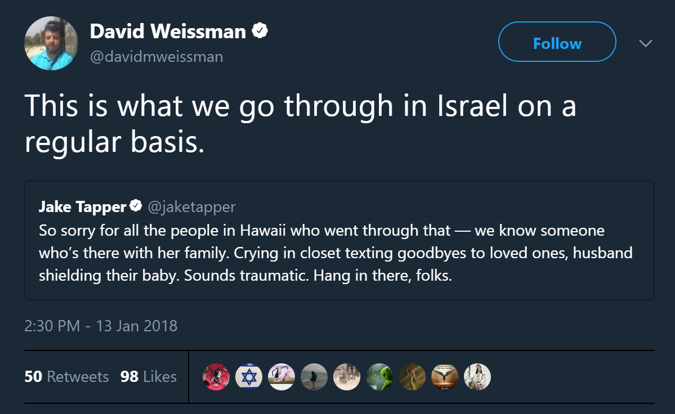
Task: Open David Weissman's profile picture
Action: pyautogui.click(x=51, y=43)
